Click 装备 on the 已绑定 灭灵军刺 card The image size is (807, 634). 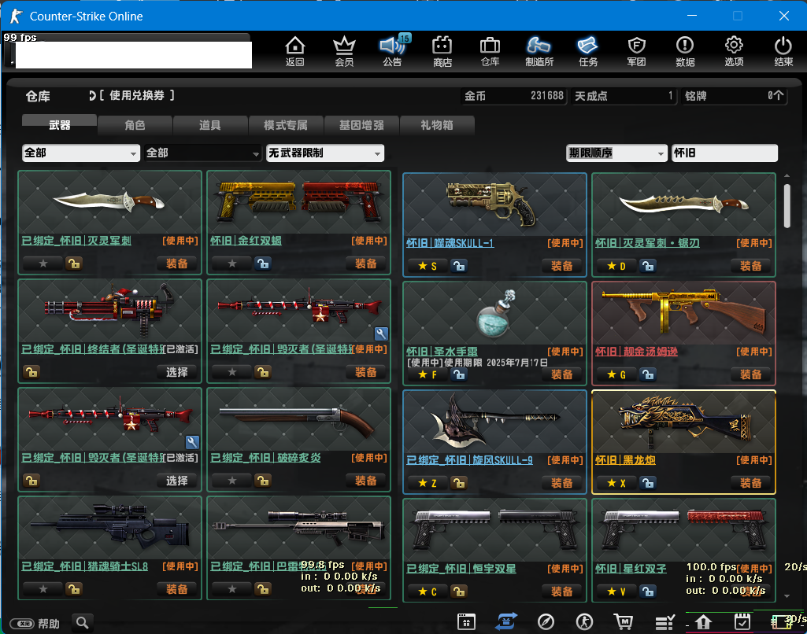176,264
